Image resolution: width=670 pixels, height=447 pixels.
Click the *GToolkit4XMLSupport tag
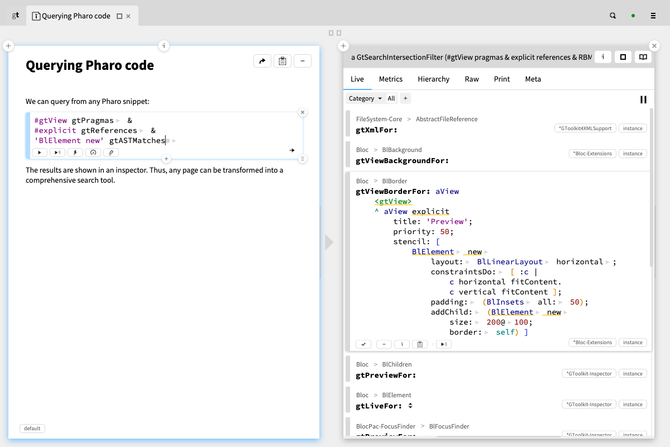(585, 128)
